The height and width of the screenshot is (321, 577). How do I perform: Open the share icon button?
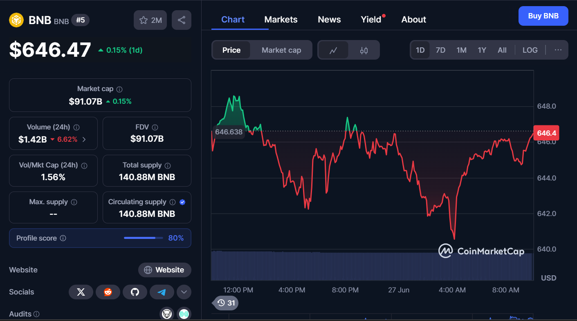click(x=182, y=20)
